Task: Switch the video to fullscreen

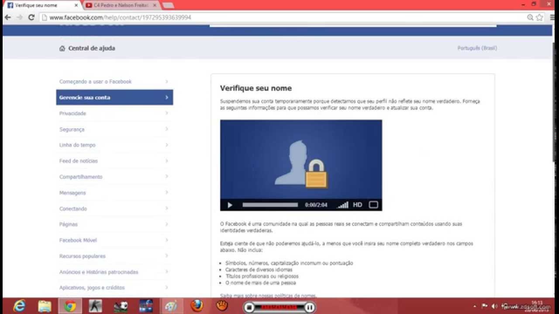Action: (x=373, y=205)
